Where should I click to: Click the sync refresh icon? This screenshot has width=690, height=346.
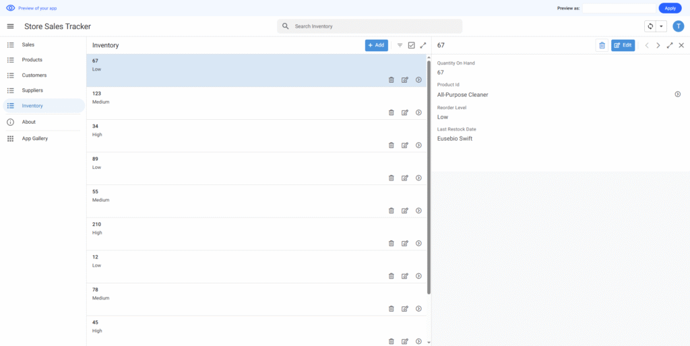click(x=650, y=26)
